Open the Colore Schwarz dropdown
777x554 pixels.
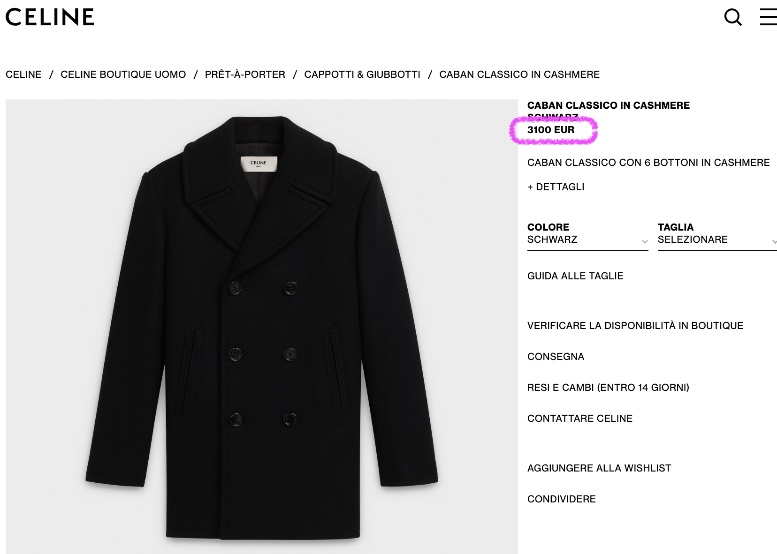pyautogui.click(x=587, y=240)
